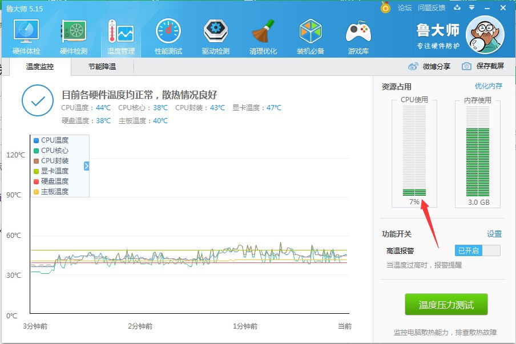The image size is (516, 344).
Task: Open the 硬件检测 hardware detection icon
Action: (74, 37)
